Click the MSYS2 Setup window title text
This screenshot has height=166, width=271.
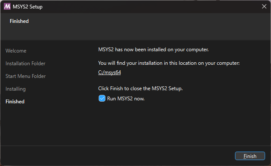pos(28,7)
